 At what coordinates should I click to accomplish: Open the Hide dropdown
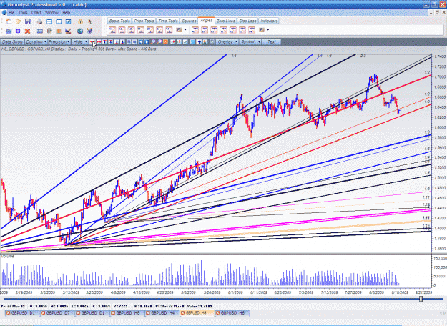tap(79, 42)
